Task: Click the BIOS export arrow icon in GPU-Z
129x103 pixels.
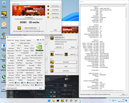Action: [36, 53]
